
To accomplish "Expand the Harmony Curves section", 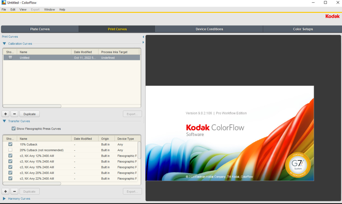I will (4, 199).
